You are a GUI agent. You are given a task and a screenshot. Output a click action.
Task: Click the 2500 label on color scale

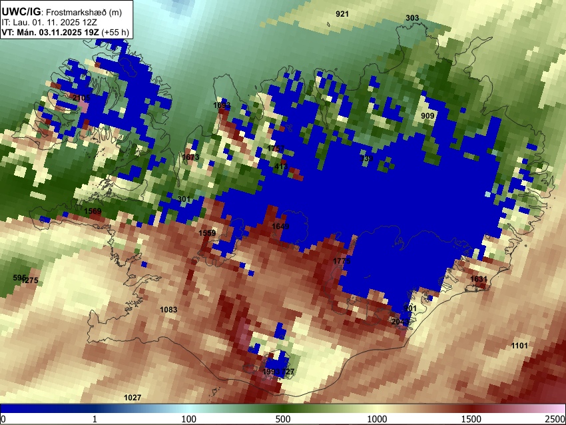point(556,419)
